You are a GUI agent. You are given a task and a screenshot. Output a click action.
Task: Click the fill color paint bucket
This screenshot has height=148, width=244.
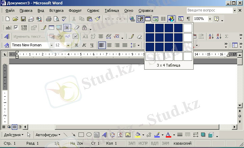click(138, 135)
